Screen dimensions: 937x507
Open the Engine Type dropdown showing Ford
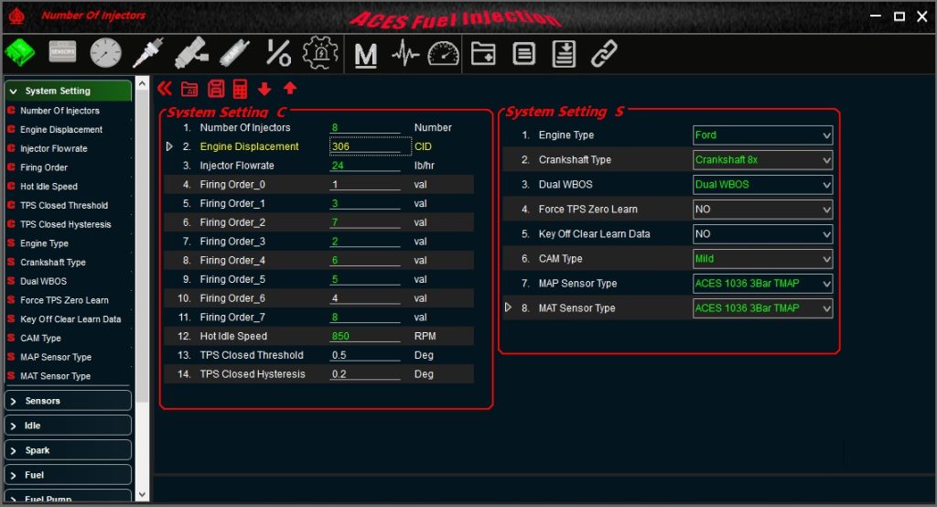tap(762, 135)
